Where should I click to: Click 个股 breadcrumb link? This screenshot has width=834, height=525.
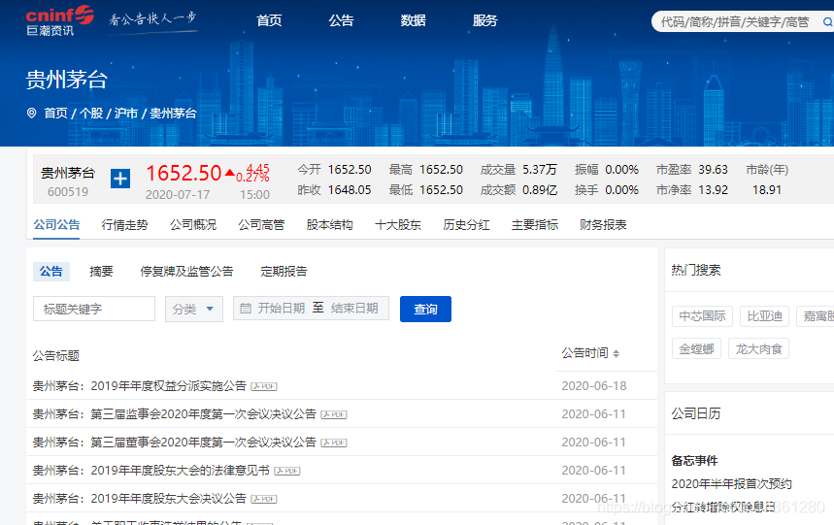pyautogui.click(x=91, y=114)
